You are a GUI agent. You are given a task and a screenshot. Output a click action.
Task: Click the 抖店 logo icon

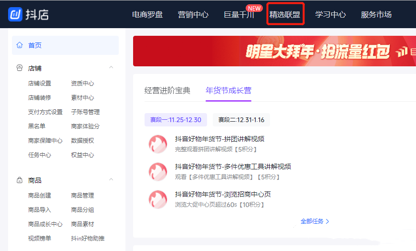coord(15,14)
